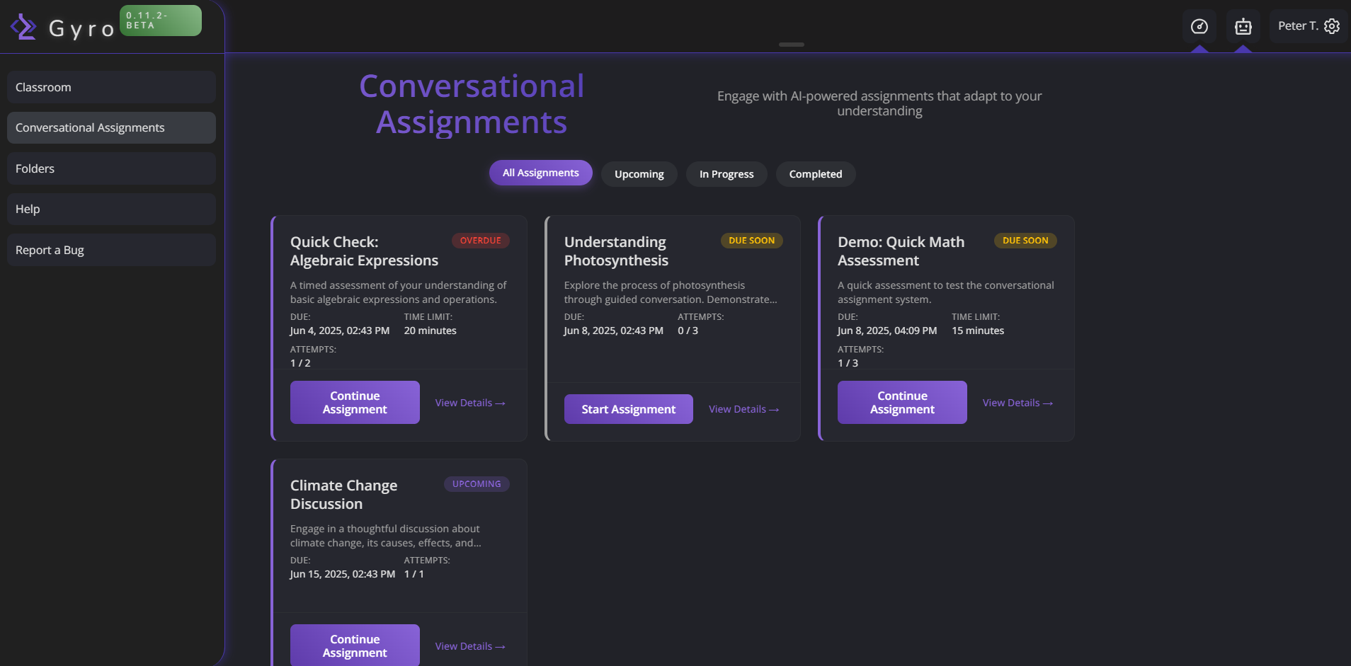
Task: Open settings via the gear icon
Action: (x=1332, y=26)
